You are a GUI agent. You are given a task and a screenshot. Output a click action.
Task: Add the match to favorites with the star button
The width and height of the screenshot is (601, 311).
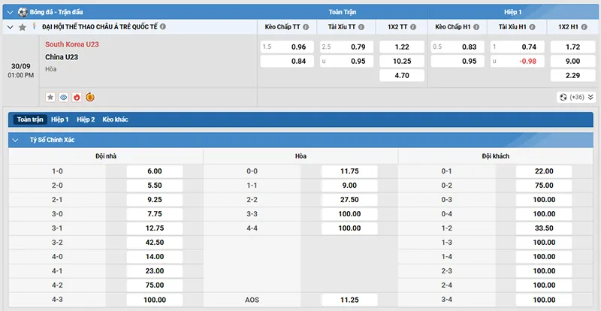(x=50, y=98)
